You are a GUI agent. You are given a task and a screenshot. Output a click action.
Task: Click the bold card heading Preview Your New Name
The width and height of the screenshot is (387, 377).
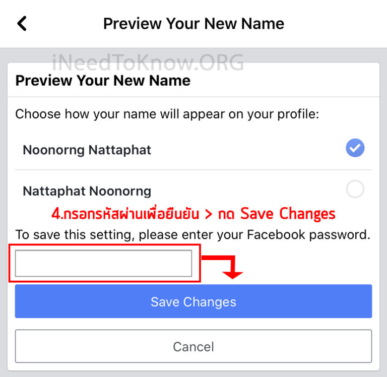(x=103, y=80)
